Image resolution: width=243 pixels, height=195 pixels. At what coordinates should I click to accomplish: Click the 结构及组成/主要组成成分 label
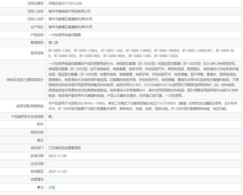tap(25, 80)
